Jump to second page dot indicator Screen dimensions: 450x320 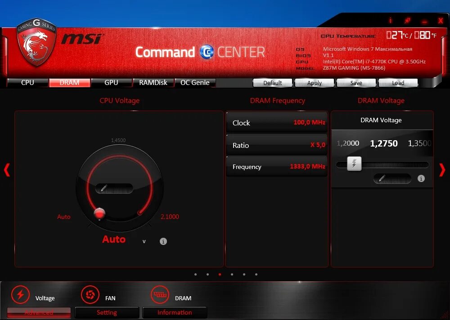(207, 275)
